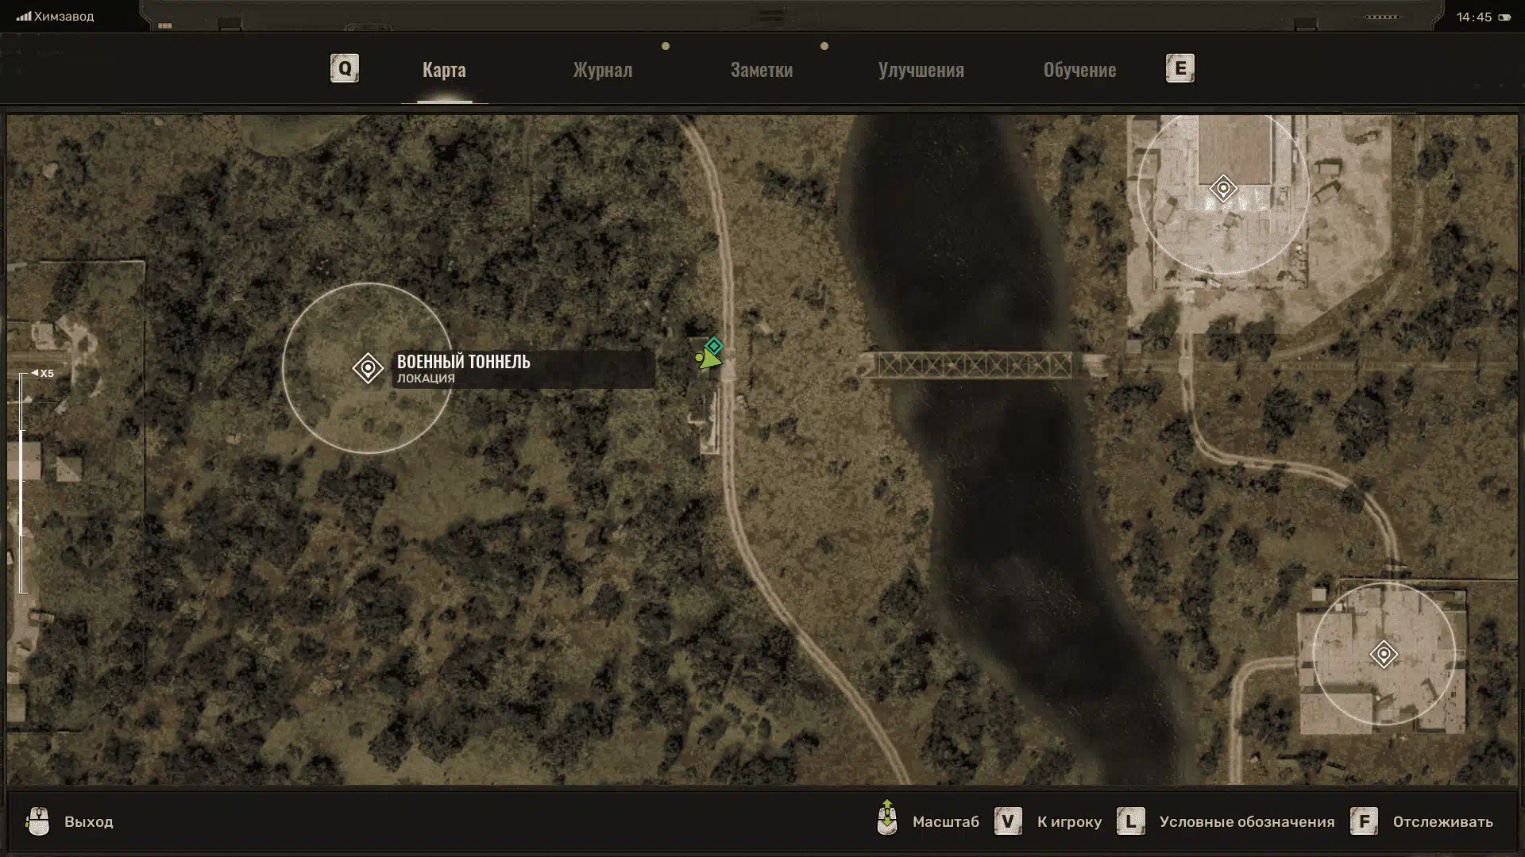
Task: Open the Журнал tab
Action: pos(602,70)
